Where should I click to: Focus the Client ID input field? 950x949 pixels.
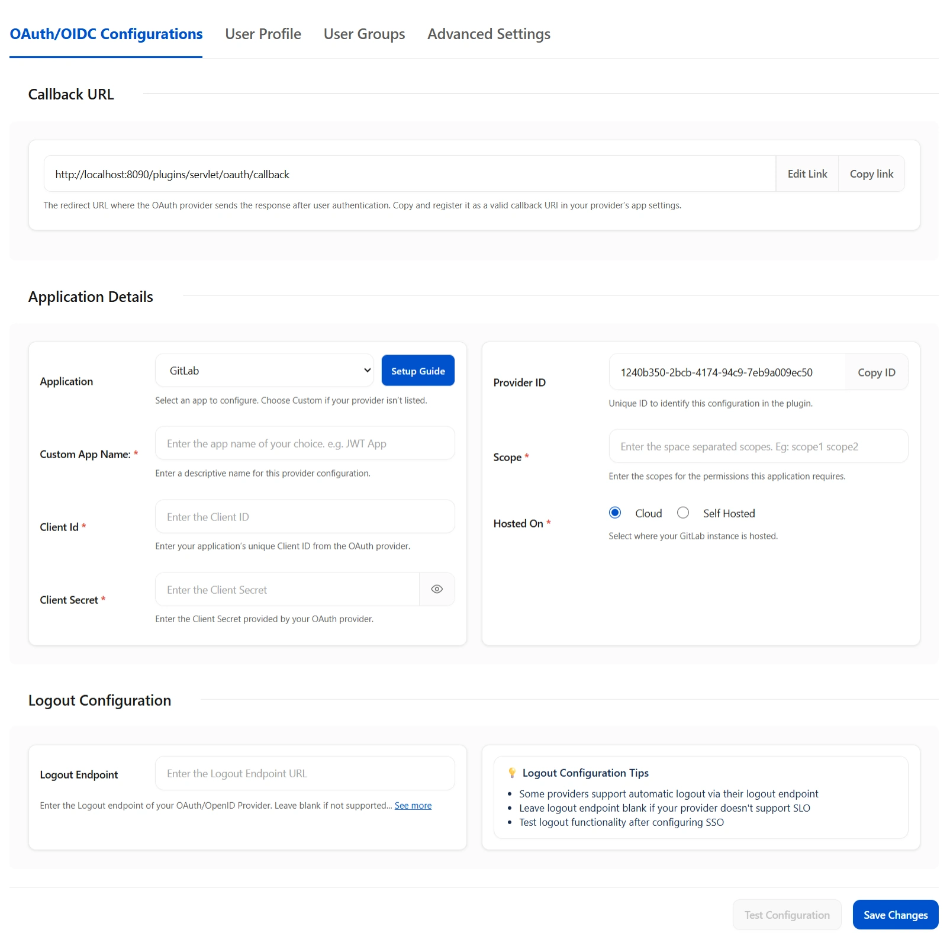coord(304,516)
